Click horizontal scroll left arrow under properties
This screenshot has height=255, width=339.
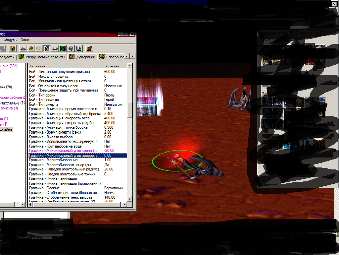click(x=31, y=204)
